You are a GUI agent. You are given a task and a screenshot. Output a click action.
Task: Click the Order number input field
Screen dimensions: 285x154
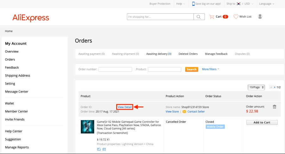point(115,69)
